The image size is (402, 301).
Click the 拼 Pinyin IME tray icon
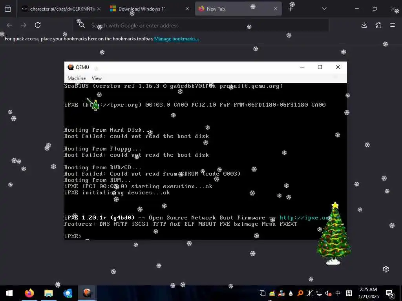click(x=349, y=293)
